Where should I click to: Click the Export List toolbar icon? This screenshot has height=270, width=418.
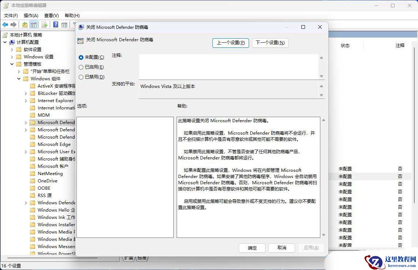44,24
